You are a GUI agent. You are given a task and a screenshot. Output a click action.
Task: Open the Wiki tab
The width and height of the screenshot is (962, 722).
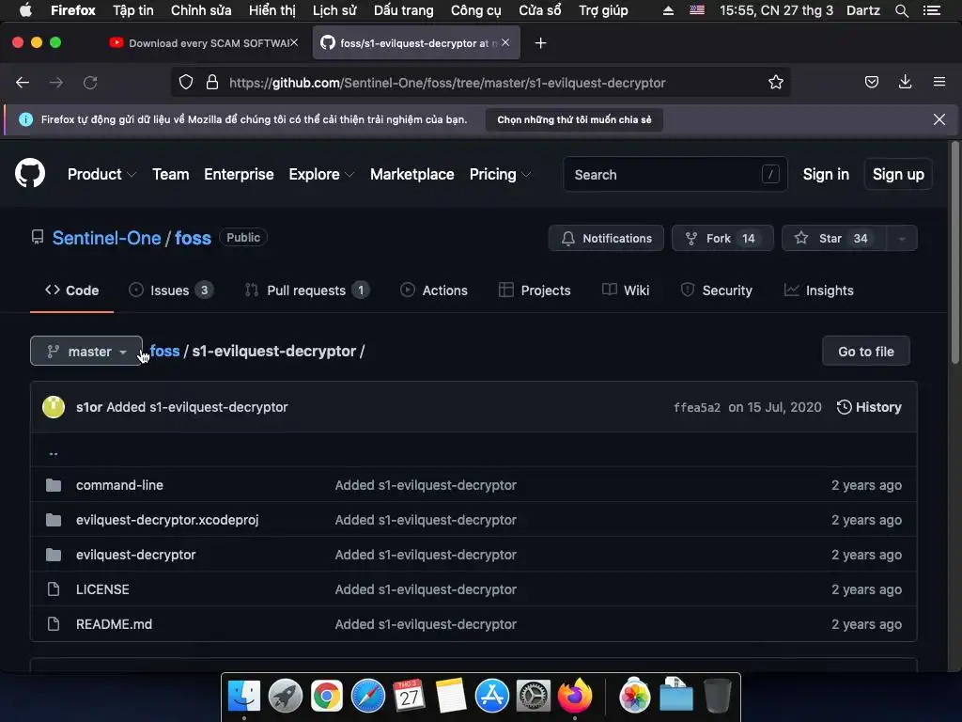625,290
